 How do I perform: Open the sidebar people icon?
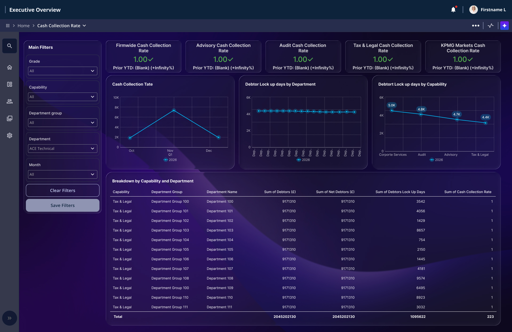[10, 101]
